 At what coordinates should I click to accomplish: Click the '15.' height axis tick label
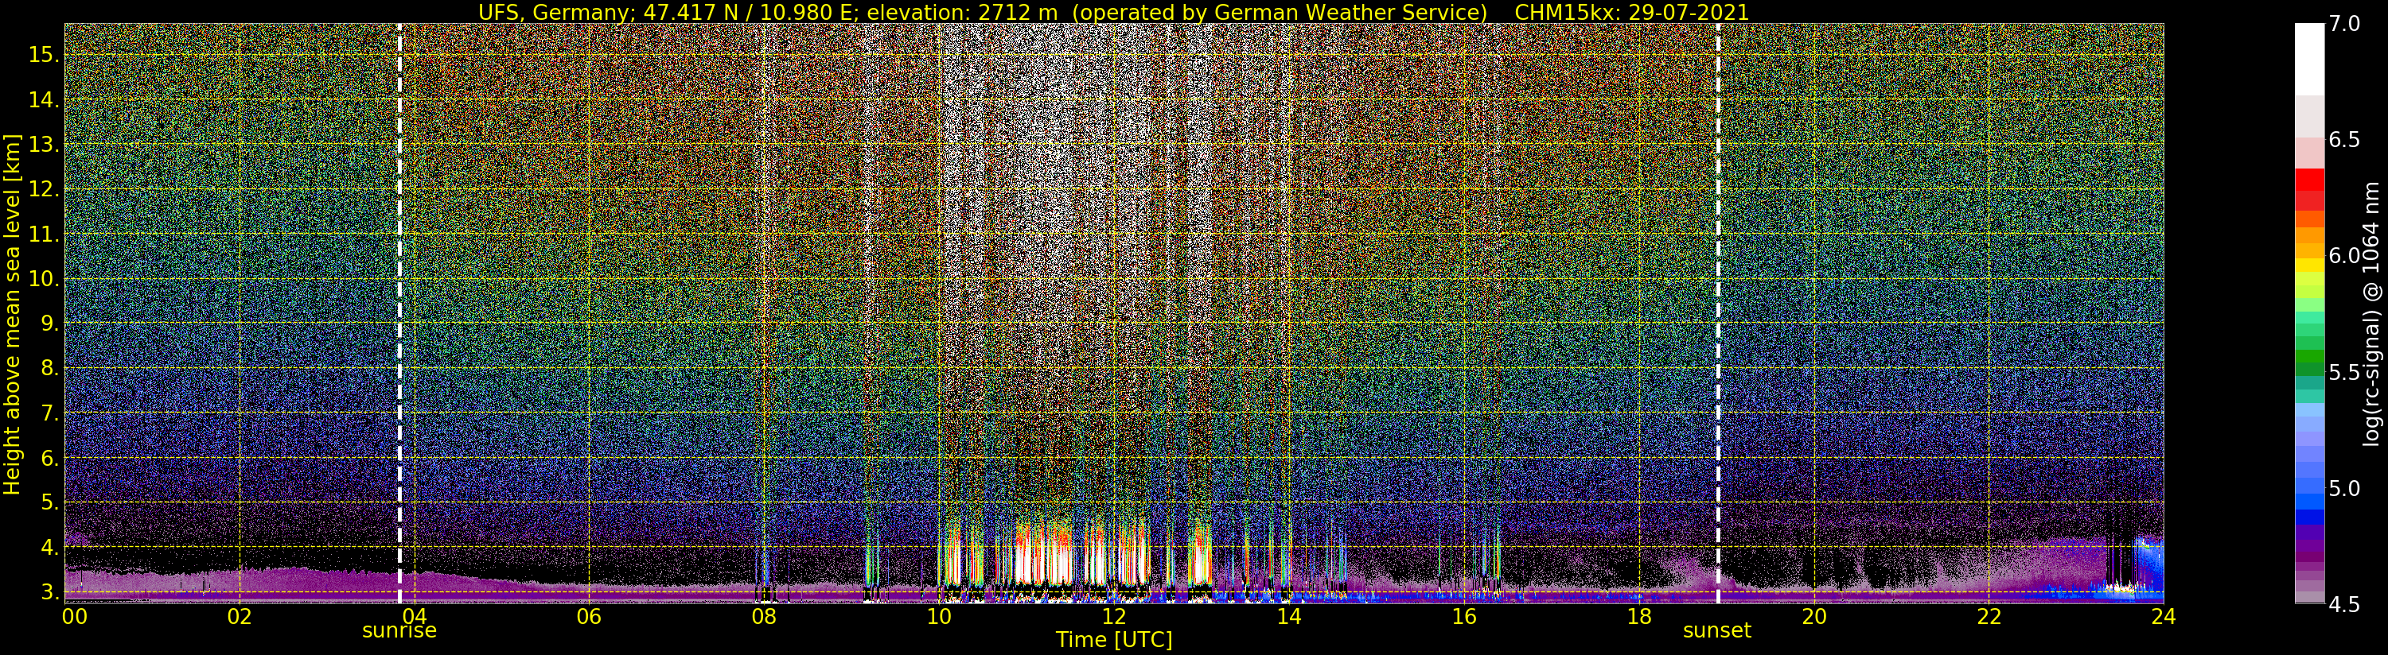pos(43,55)
